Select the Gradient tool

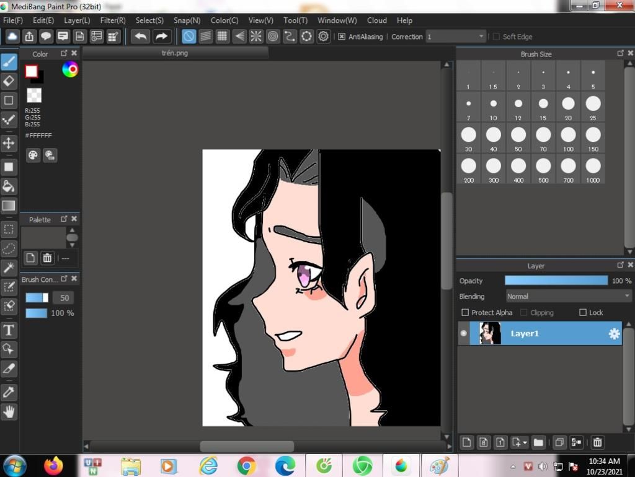(x=9, y=206)
